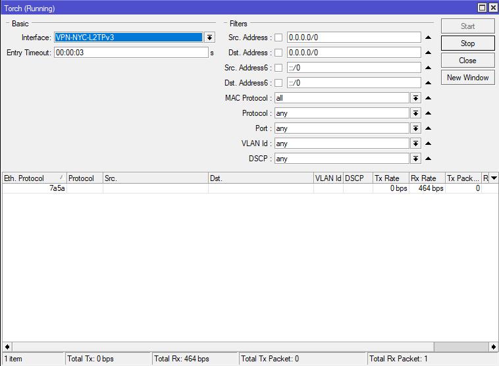Click the Dst. Address6 ::/0 field
The width and height of the screenshot is (499, 366).
[x=354, y=83]
